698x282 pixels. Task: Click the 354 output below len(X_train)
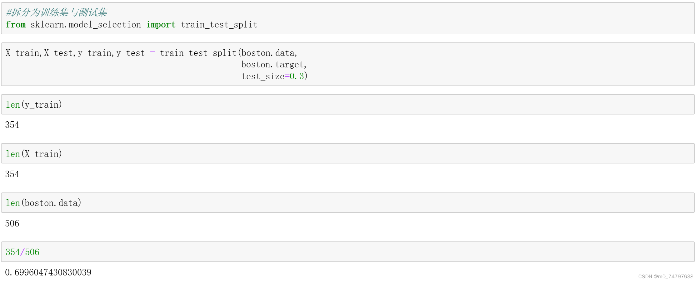pos(12,174)
